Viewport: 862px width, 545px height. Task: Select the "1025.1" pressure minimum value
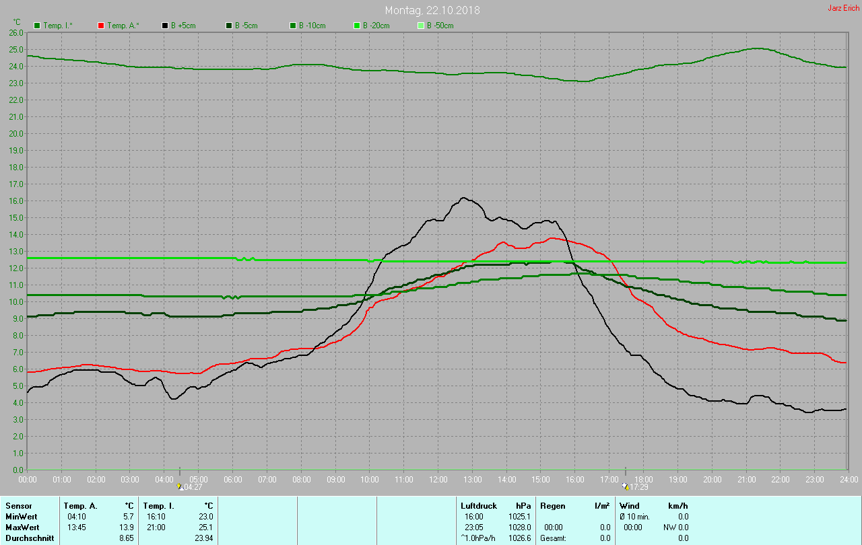[x=519, y=516]
